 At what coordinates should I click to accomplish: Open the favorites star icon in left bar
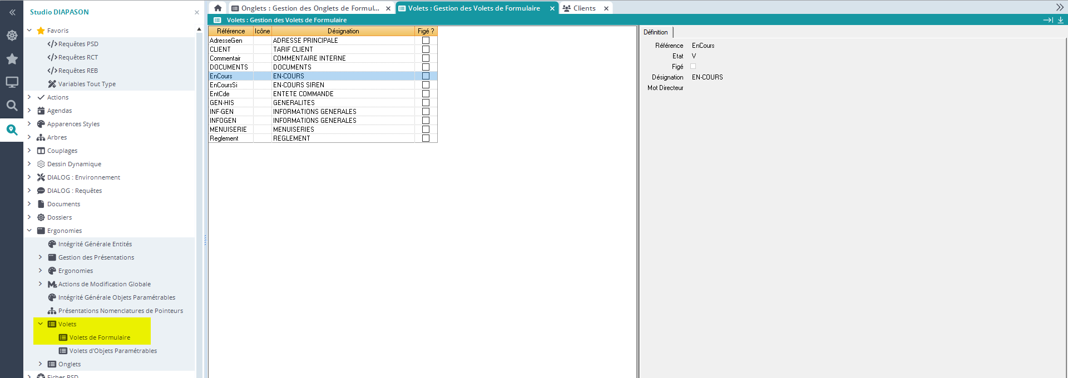coord(12,59)
